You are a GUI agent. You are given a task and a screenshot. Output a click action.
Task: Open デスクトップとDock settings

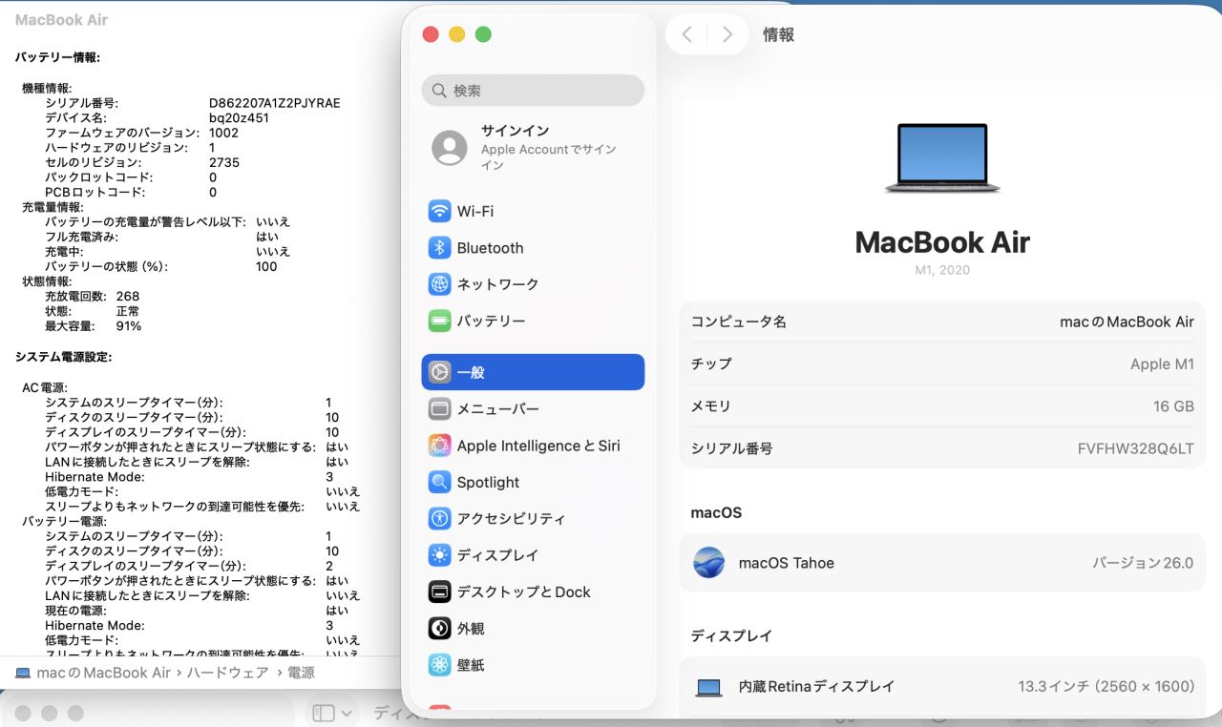pos(523,592)
